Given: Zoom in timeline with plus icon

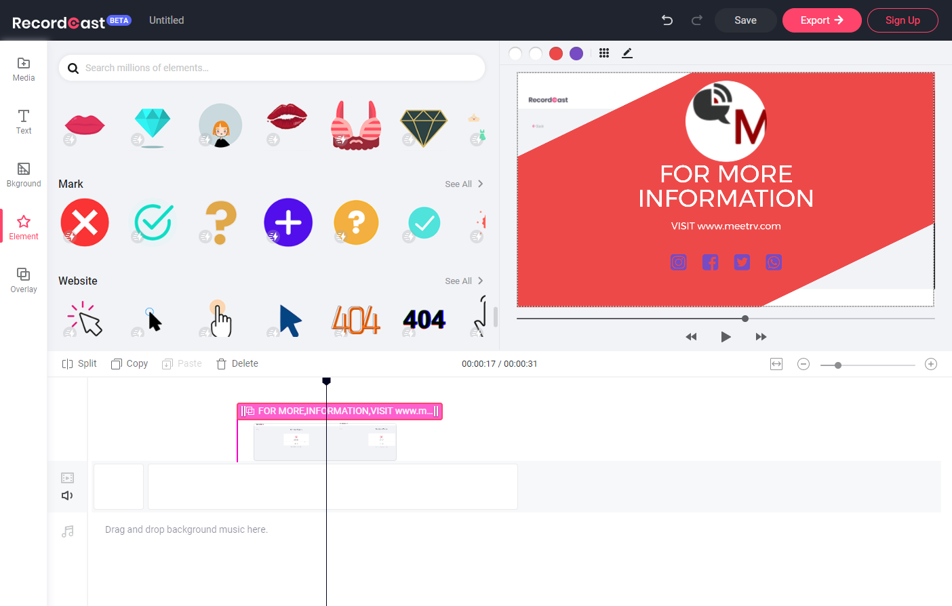Looking at the screenshot, I should coord(931,364).
